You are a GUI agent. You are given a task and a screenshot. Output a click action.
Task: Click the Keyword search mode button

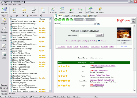click(33, 16)
